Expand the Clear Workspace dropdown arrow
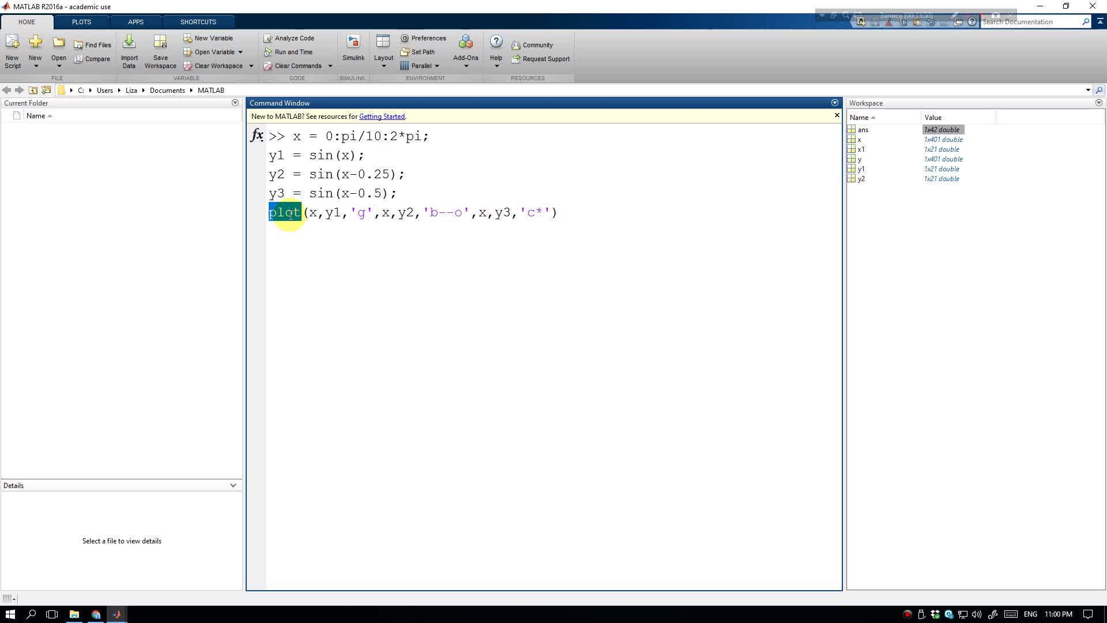 coord(251,66)
